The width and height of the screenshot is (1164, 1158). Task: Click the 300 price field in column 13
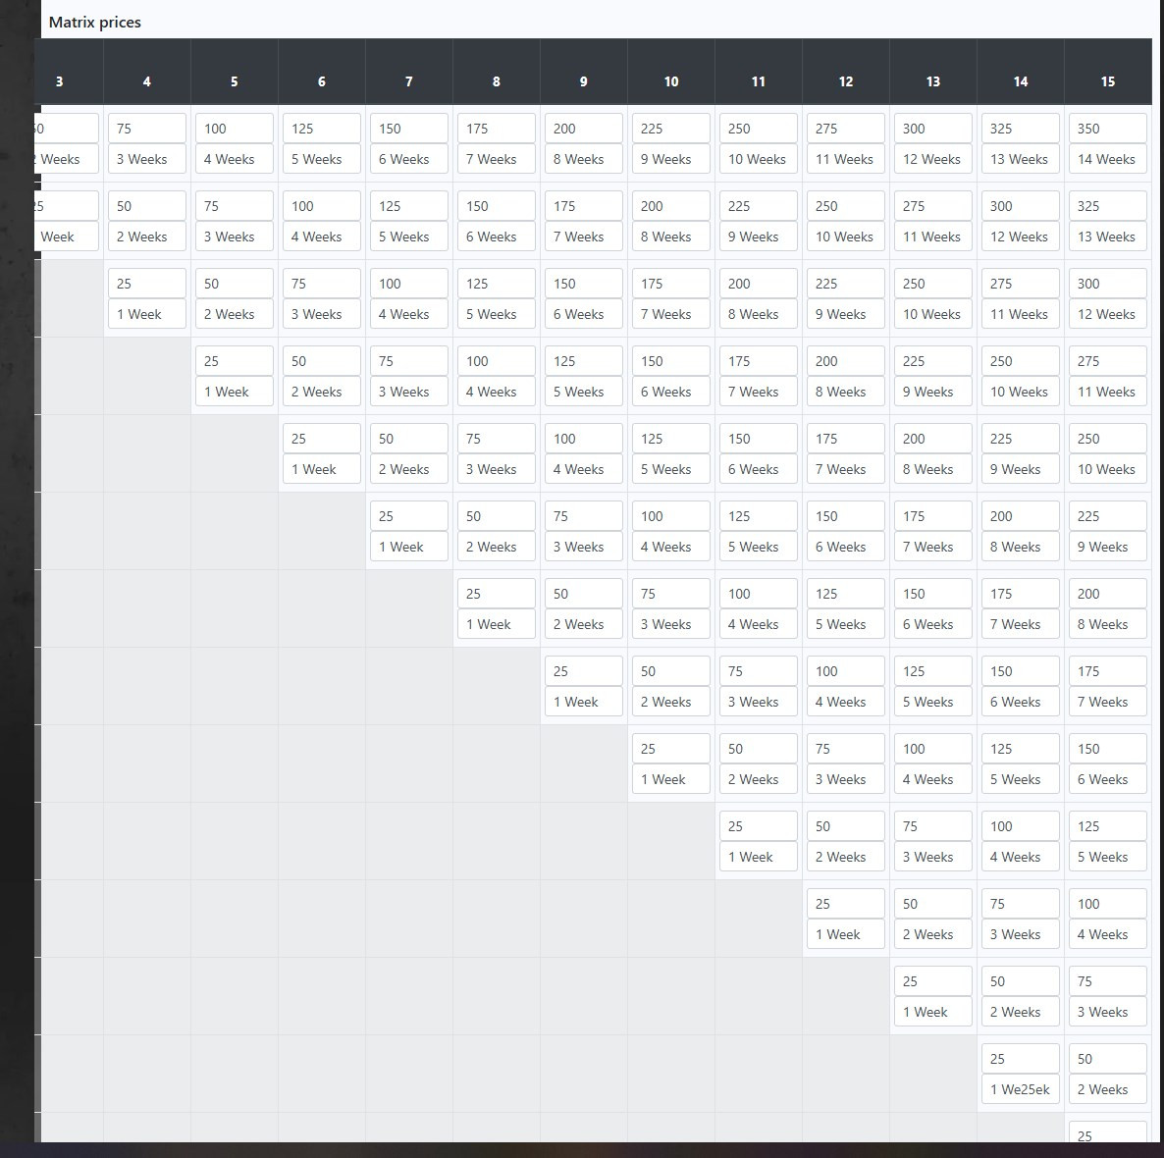point(933,129)
